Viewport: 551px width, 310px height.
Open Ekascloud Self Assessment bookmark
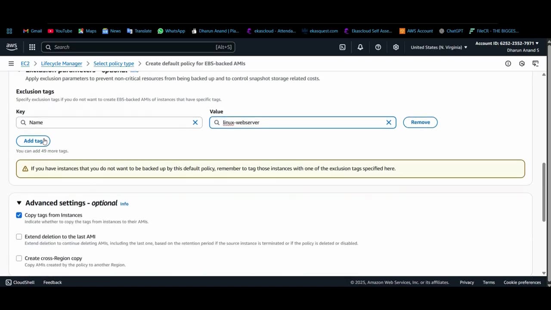(x=368, y=31)
